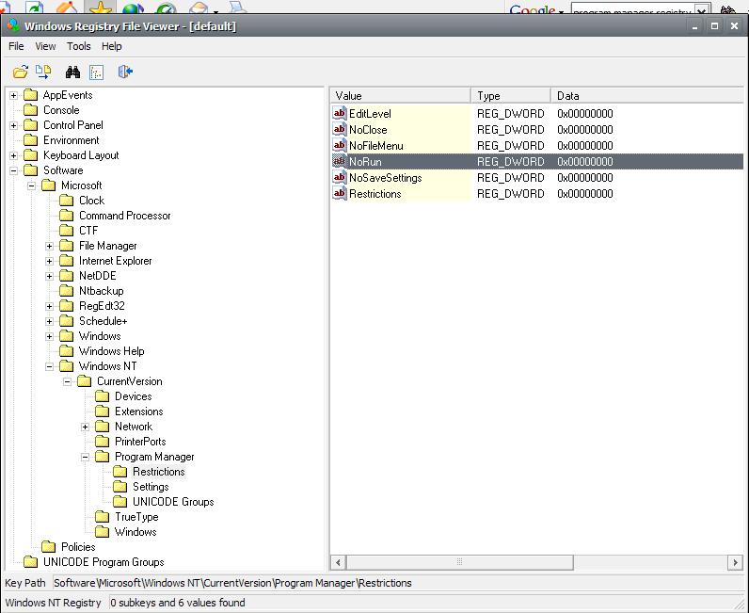Collapse the Microsoft tree node
The width and height of the screenshot is (749, 613).
click(32, 186)
